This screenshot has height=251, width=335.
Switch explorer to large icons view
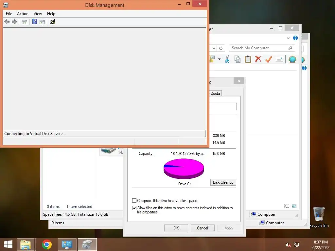coord(294,206)
